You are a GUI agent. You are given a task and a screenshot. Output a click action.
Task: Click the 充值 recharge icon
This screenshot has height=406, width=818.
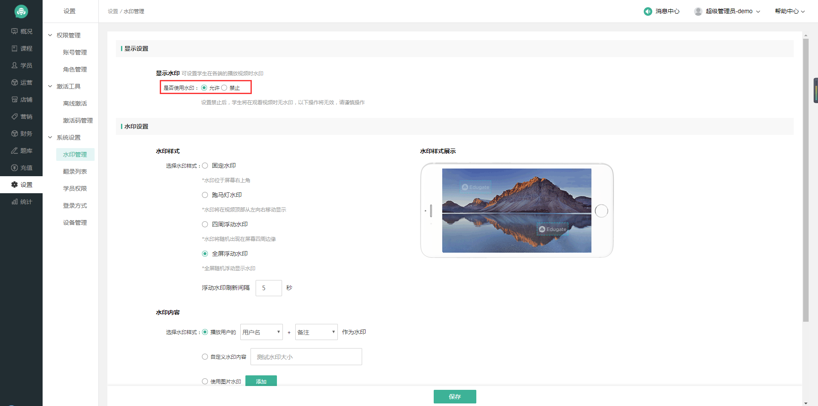point(14,168)
